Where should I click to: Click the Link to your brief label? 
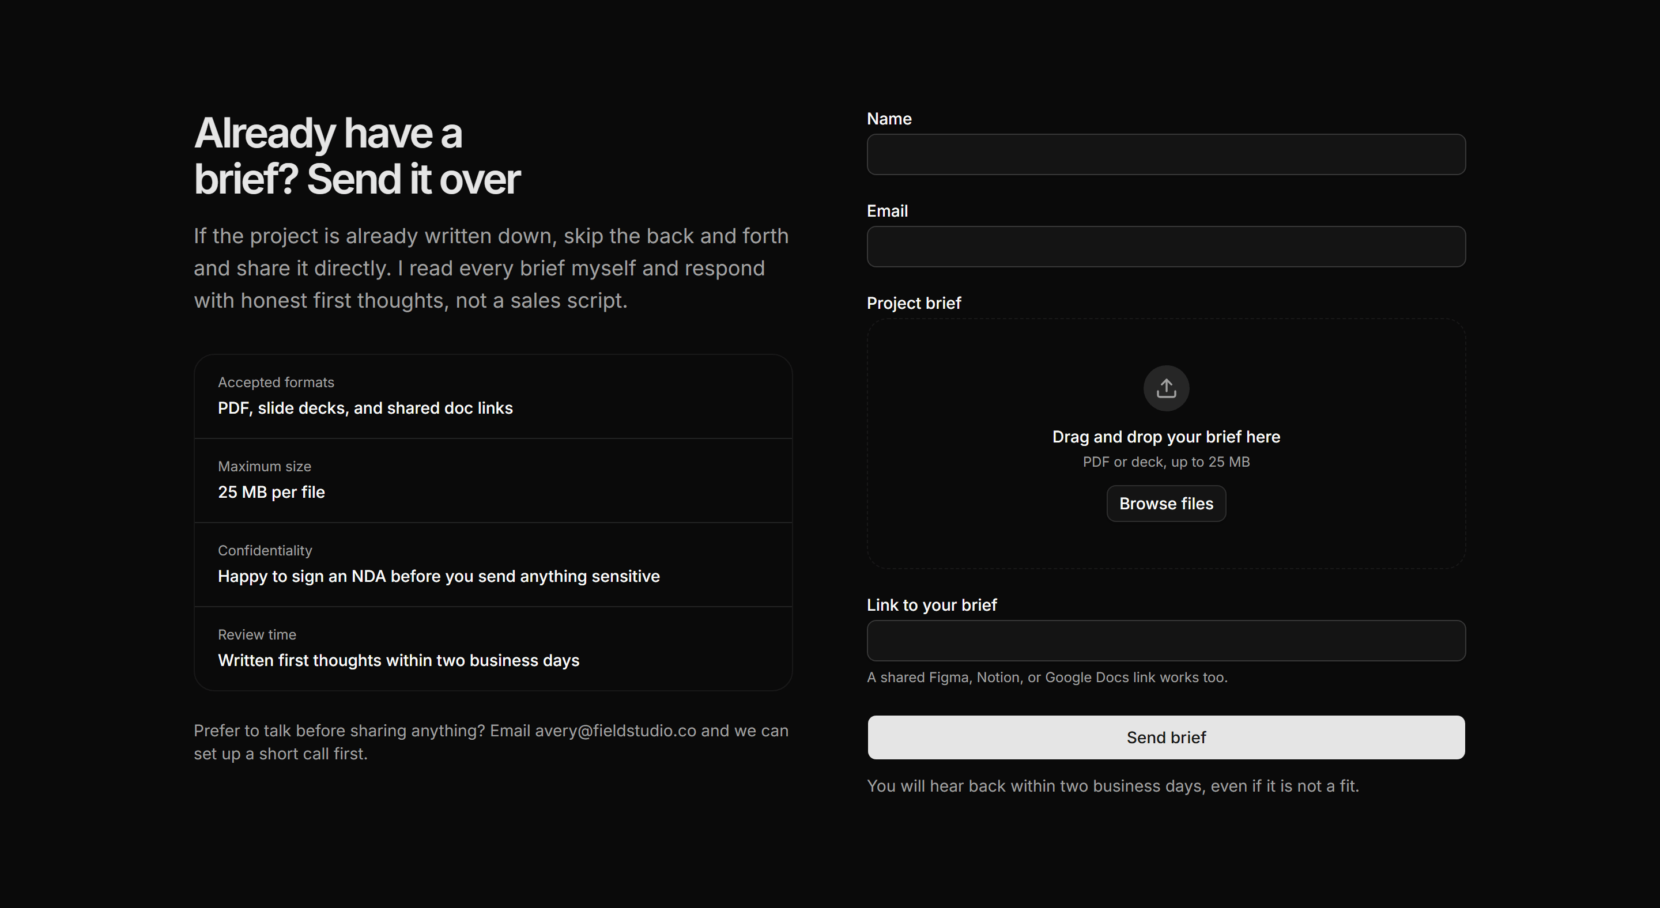coord(931,605)
